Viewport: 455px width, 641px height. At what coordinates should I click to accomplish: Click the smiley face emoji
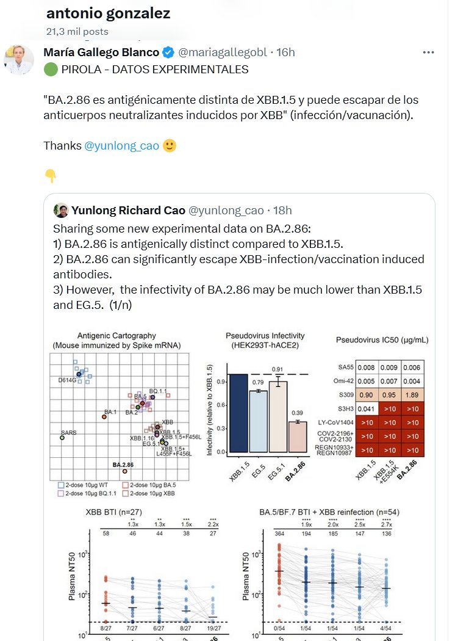tap(170, 146)
